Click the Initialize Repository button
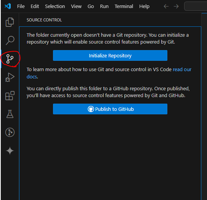The image size is (207, 200). 110,55
